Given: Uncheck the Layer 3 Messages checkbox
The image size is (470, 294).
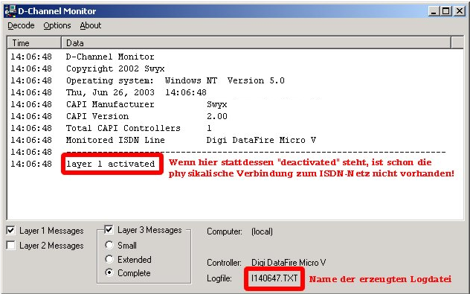Looking at the screenshot, I should [x=109, y=230].
